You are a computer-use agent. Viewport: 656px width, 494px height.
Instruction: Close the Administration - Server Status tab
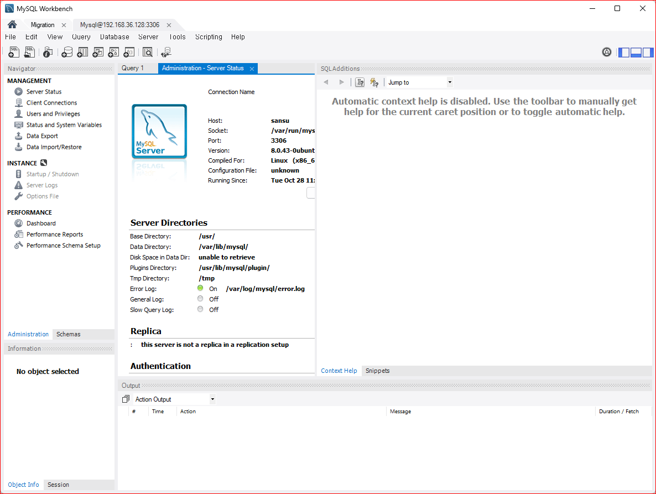pyautogui.click(x=252, y=69)
